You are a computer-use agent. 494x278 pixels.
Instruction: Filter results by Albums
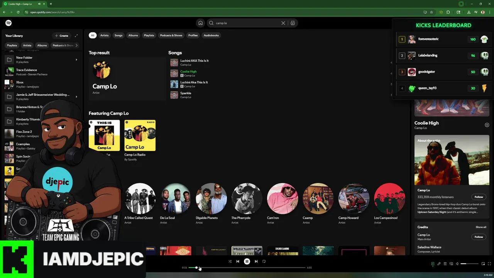click(x=133, y=35)
